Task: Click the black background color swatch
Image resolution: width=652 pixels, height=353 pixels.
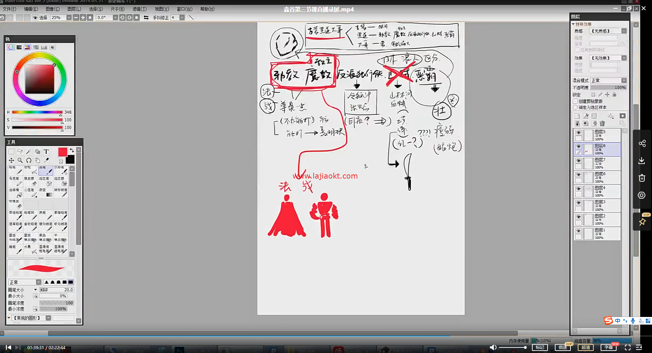Action: tap(70, 160)
